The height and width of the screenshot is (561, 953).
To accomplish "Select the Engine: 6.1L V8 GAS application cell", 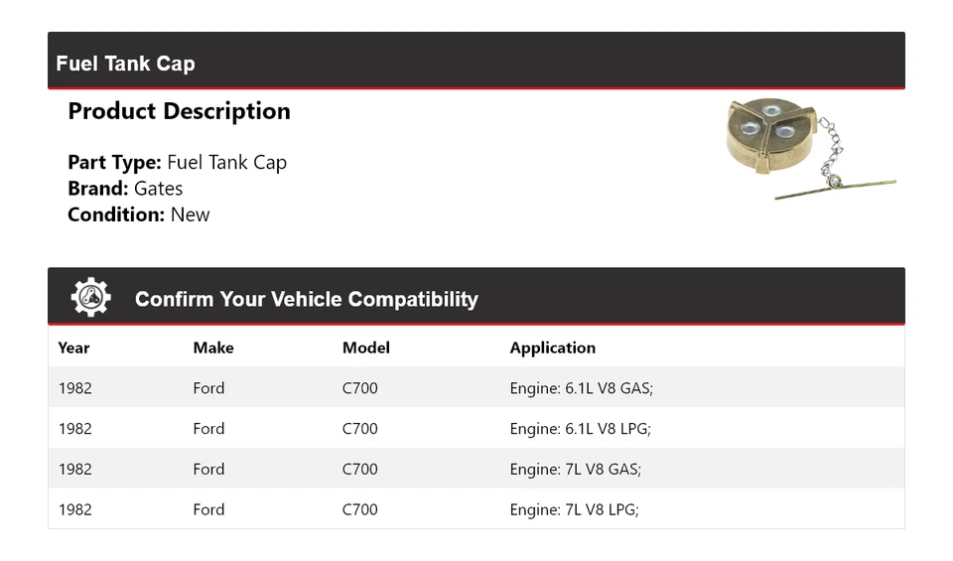I will [581, 388].
